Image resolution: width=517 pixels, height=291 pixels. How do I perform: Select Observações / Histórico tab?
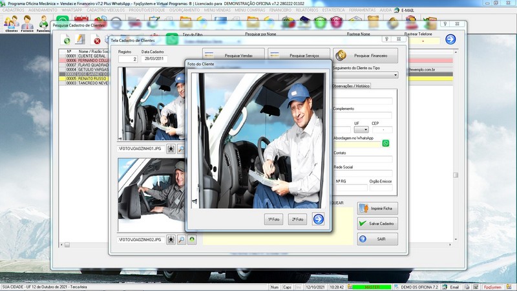[x=351, y=86]
